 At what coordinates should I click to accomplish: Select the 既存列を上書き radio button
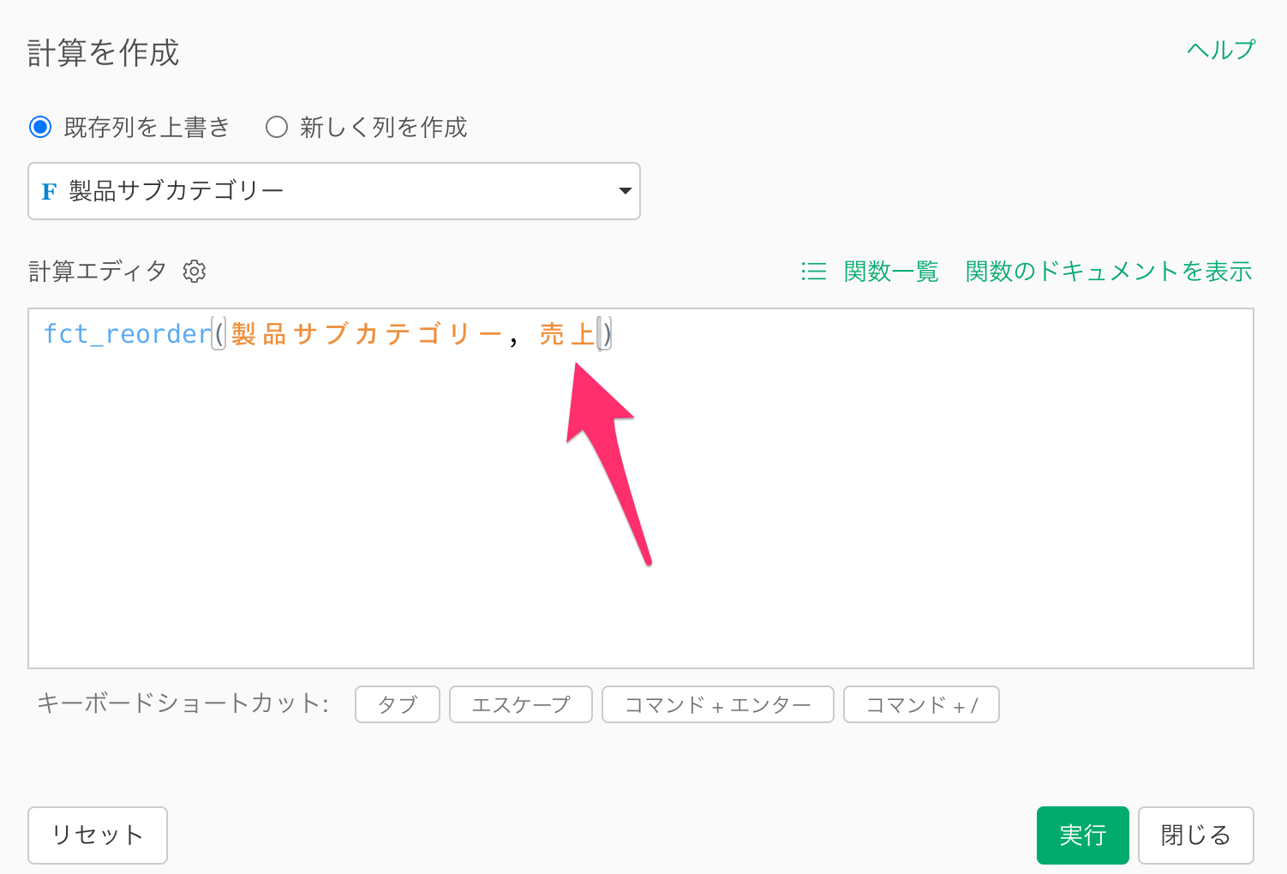40,128
